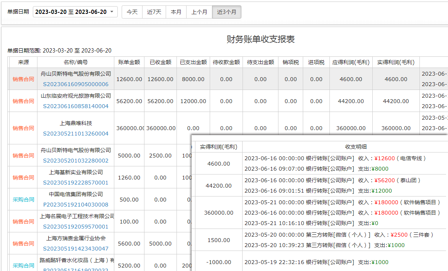
Task: Click bill amount 56200.00
Action: (x=129, y=101)
